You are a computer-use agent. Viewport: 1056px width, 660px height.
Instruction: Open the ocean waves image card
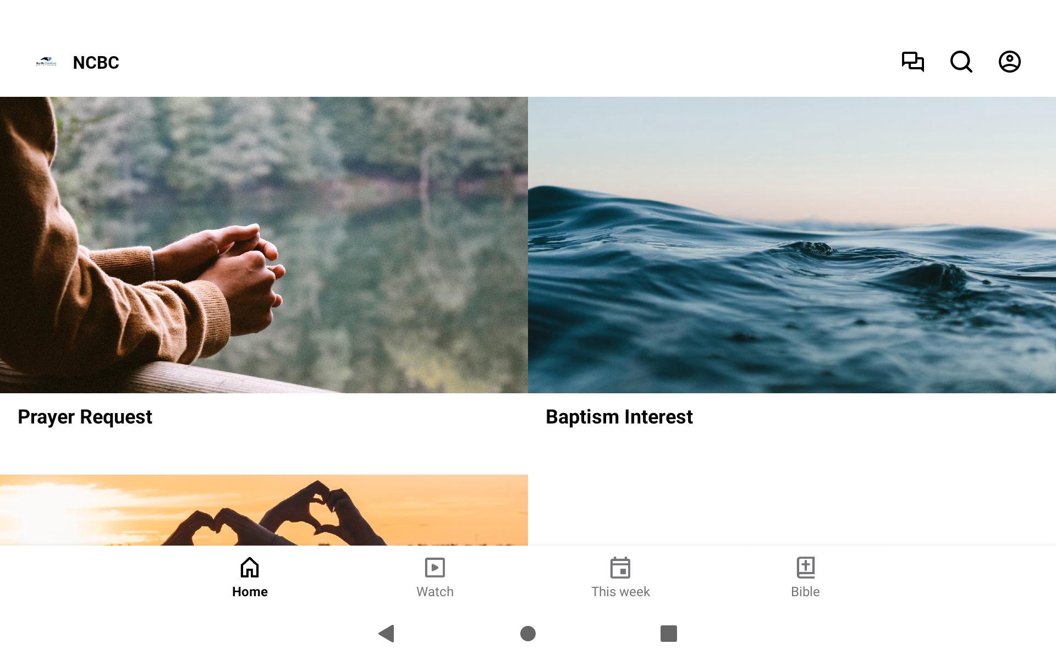tap(792, 245)
